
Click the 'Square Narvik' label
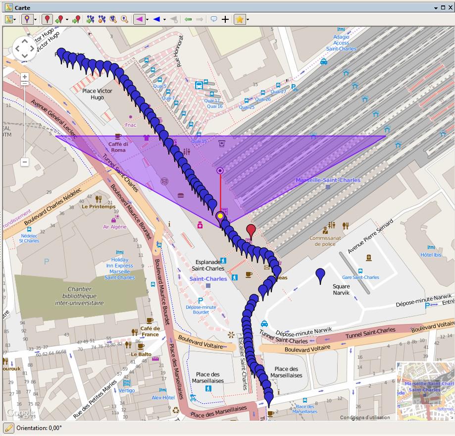point(341,289)
